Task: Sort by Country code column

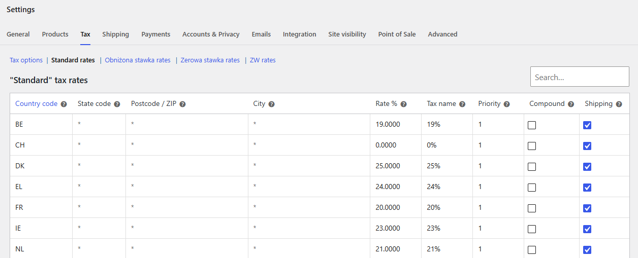Action: [37, 104]
